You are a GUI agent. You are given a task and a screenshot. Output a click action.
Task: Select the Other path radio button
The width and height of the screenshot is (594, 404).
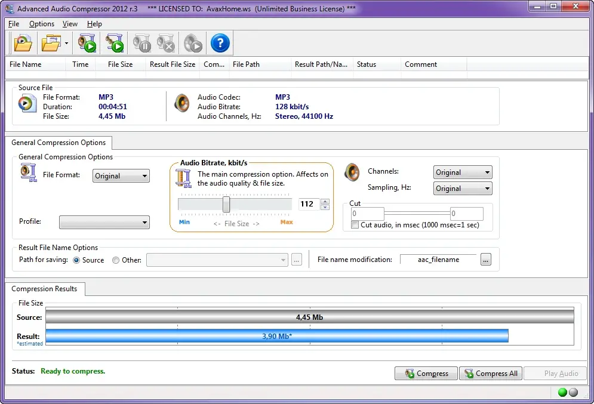coord(116,260)
